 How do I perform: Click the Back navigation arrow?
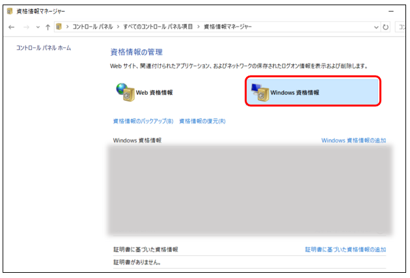[x=11, y=27]
